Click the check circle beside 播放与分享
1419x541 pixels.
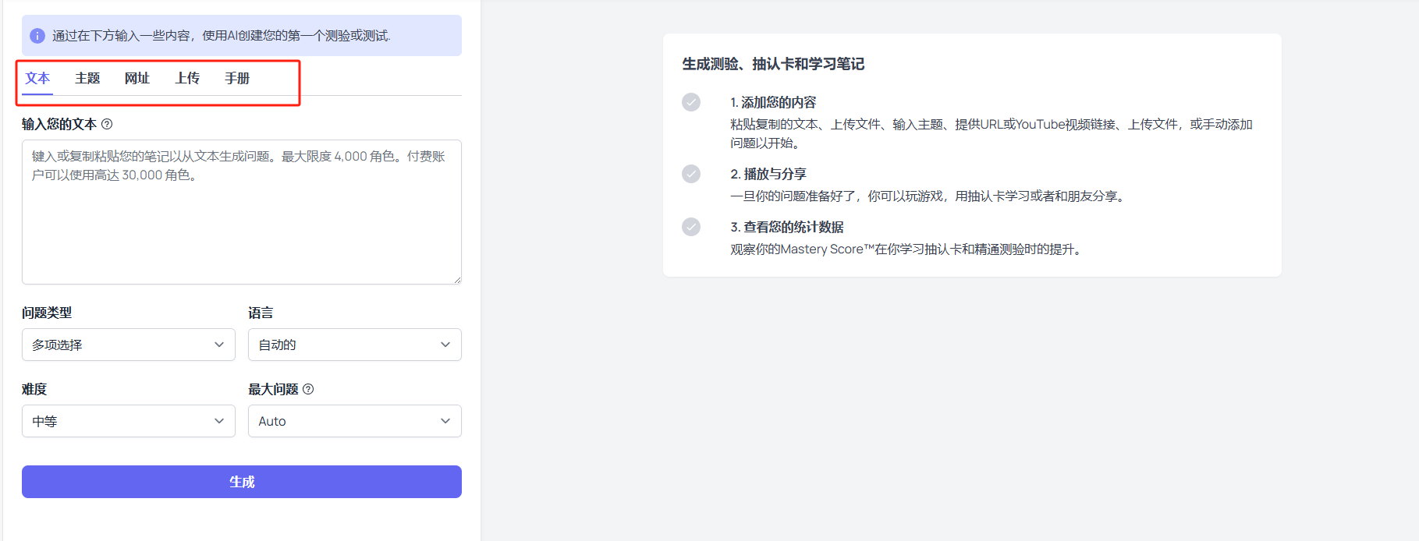(691, 174)
